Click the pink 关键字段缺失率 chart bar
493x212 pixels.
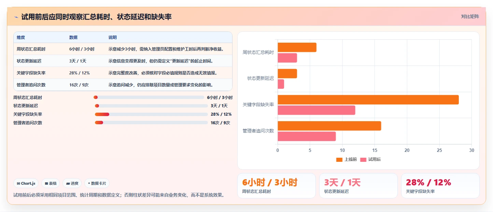click(316, 110)
